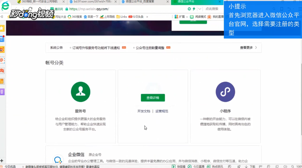Open the 上网导航 bookmark

[108, 17]
